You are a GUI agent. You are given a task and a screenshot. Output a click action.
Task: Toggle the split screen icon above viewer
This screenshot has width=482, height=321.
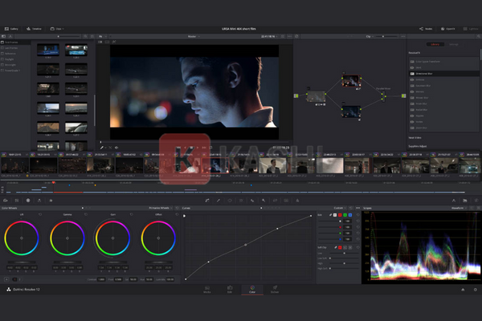pos(107,42)
